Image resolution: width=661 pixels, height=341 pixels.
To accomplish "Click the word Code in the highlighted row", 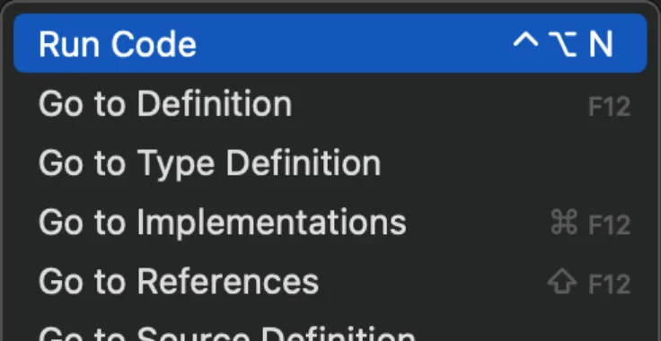I will click(154, 44).
